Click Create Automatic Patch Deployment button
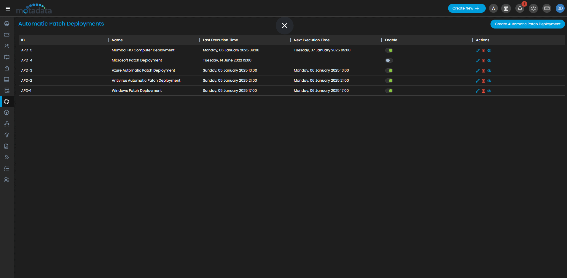The height and width of the screenshot is (278, 567). 528,24
